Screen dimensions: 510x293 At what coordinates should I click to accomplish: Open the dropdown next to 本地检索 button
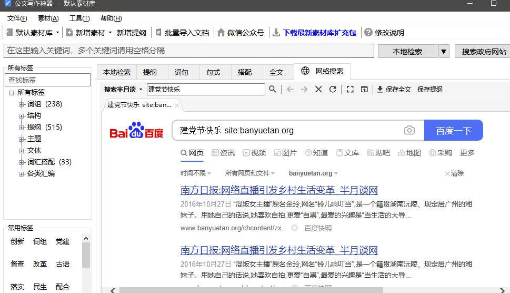tap(444, 52)
